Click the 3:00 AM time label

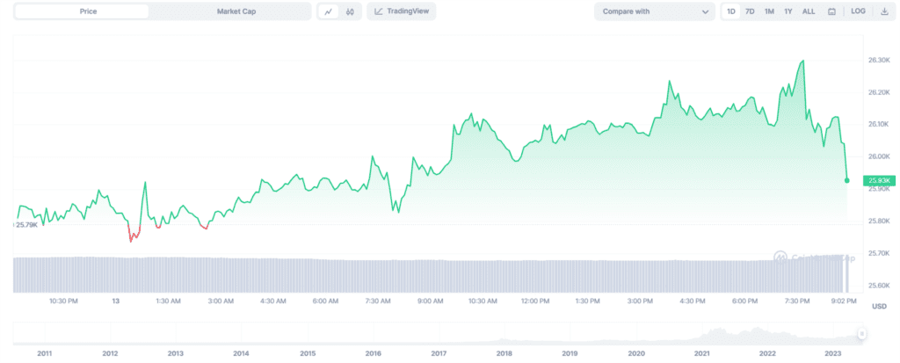click(221, 301)
